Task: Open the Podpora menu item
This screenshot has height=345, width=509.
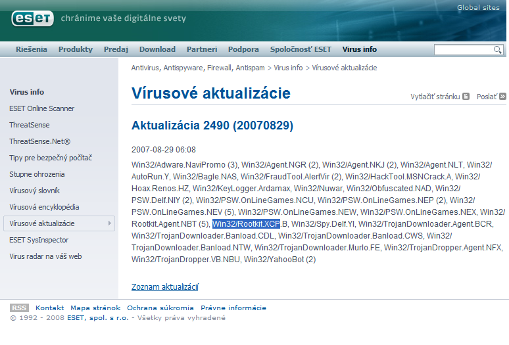Action: (x=243, y=49)
